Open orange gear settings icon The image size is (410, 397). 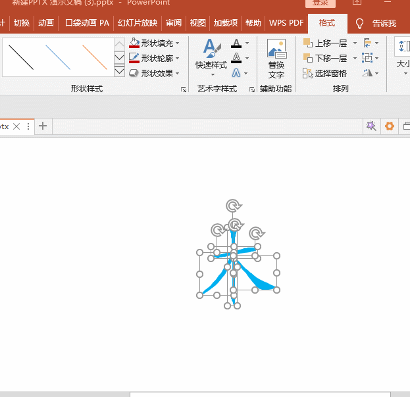click(390, 126)
